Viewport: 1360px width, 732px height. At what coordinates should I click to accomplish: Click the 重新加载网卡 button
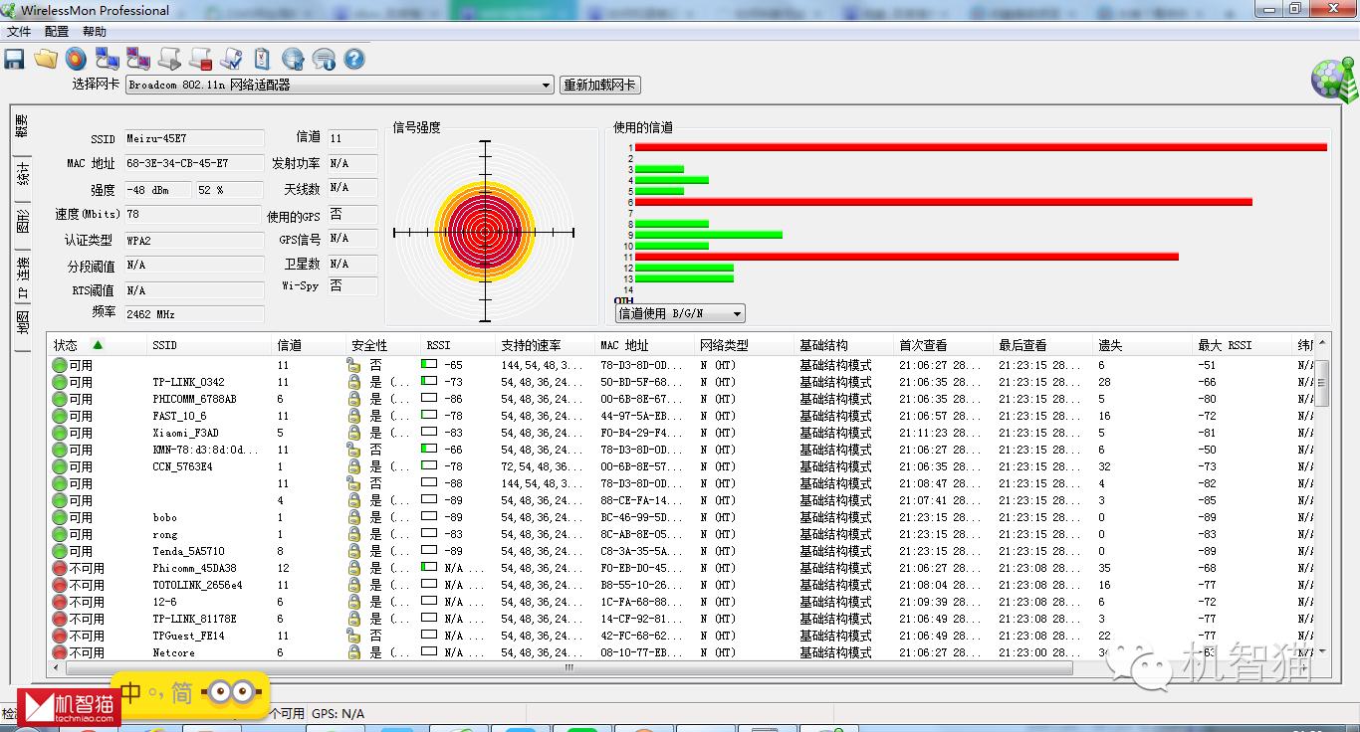coord(599,86)
